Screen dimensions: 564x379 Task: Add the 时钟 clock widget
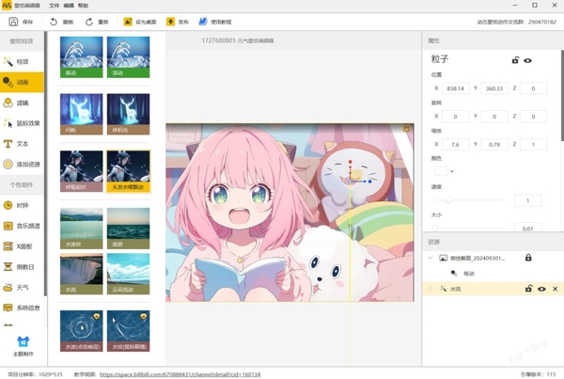22,205
